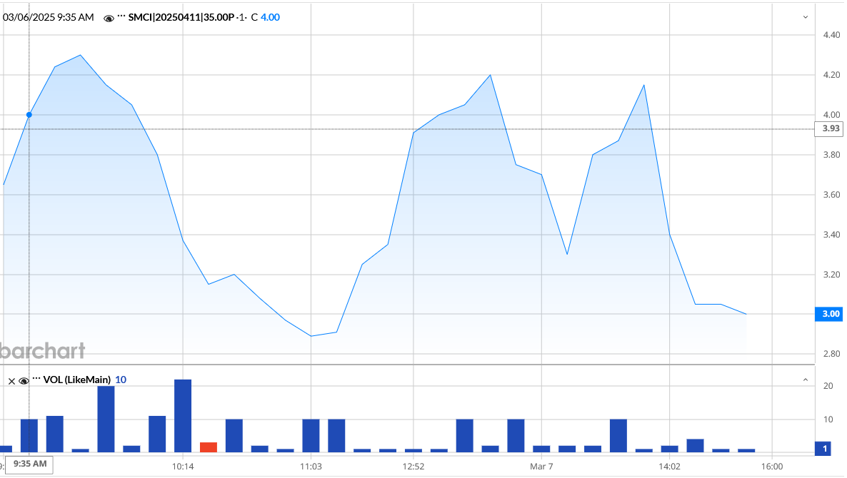Click the SMCI|20250411|35.00P symbol label

point(182,17)
